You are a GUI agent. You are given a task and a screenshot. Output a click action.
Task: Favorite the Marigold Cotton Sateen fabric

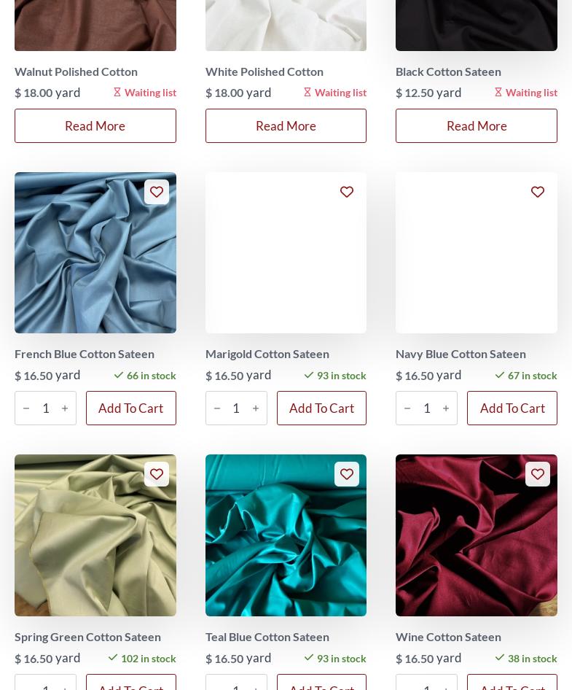click(x=347, y=192)
